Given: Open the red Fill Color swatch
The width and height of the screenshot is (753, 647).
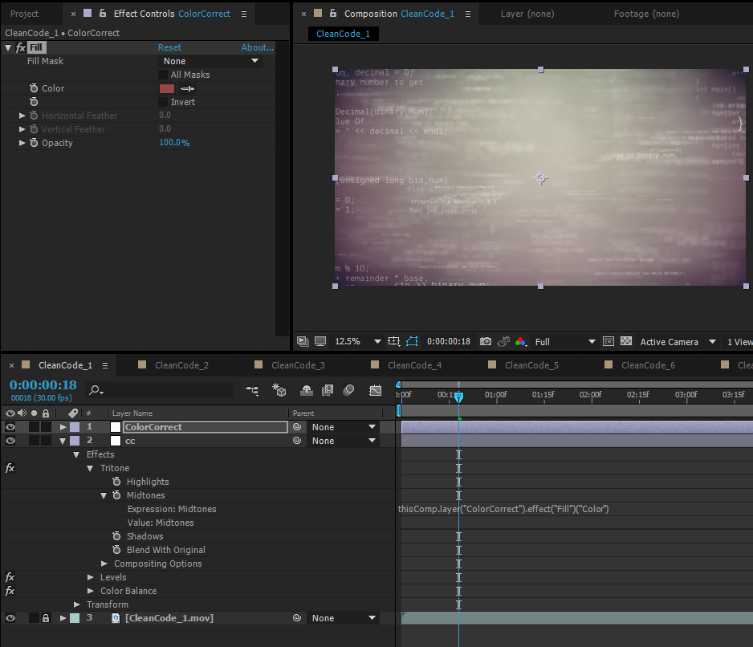Looking at the screenshot, I should click(x=167, y=88).
